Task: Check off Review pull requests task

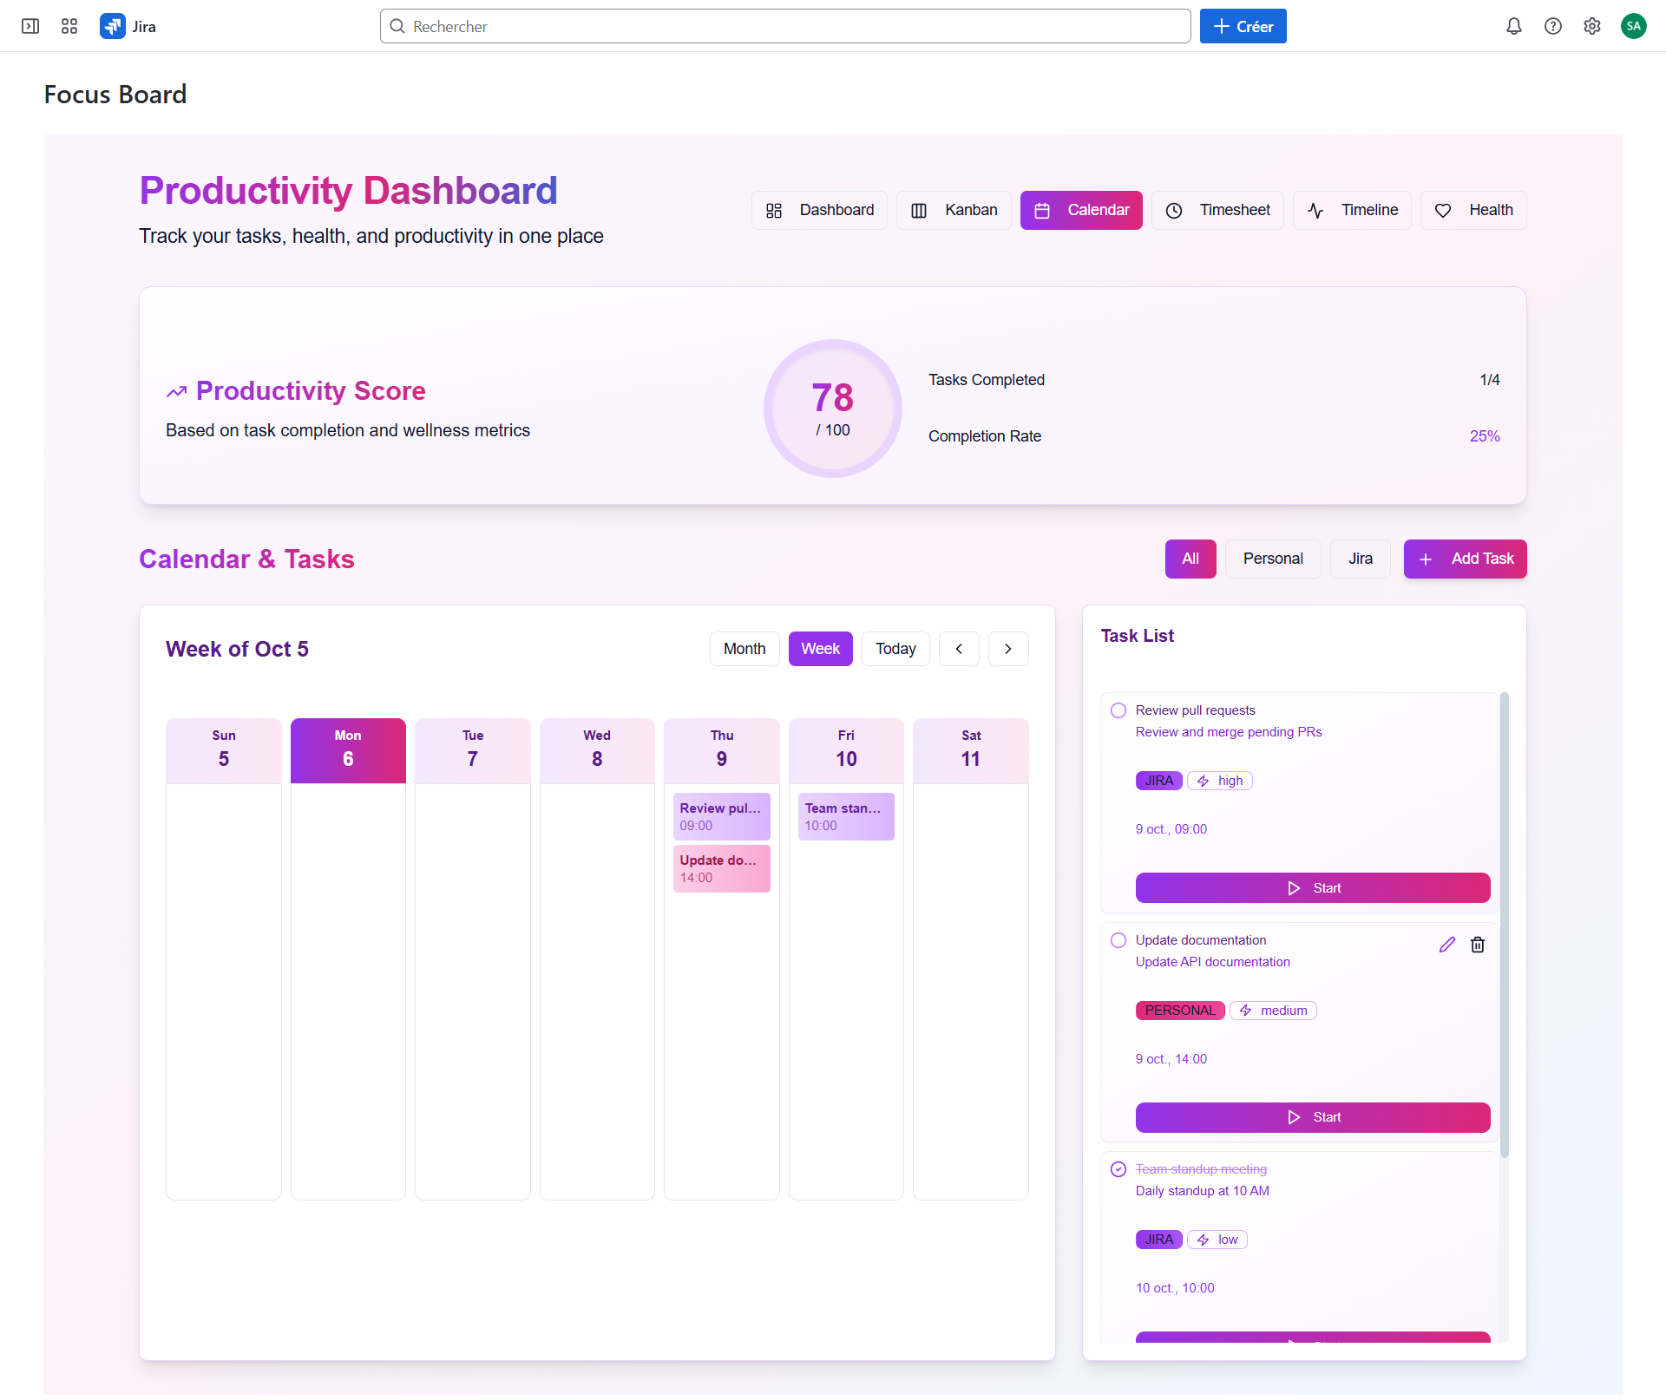Action: coord(1118,710)
